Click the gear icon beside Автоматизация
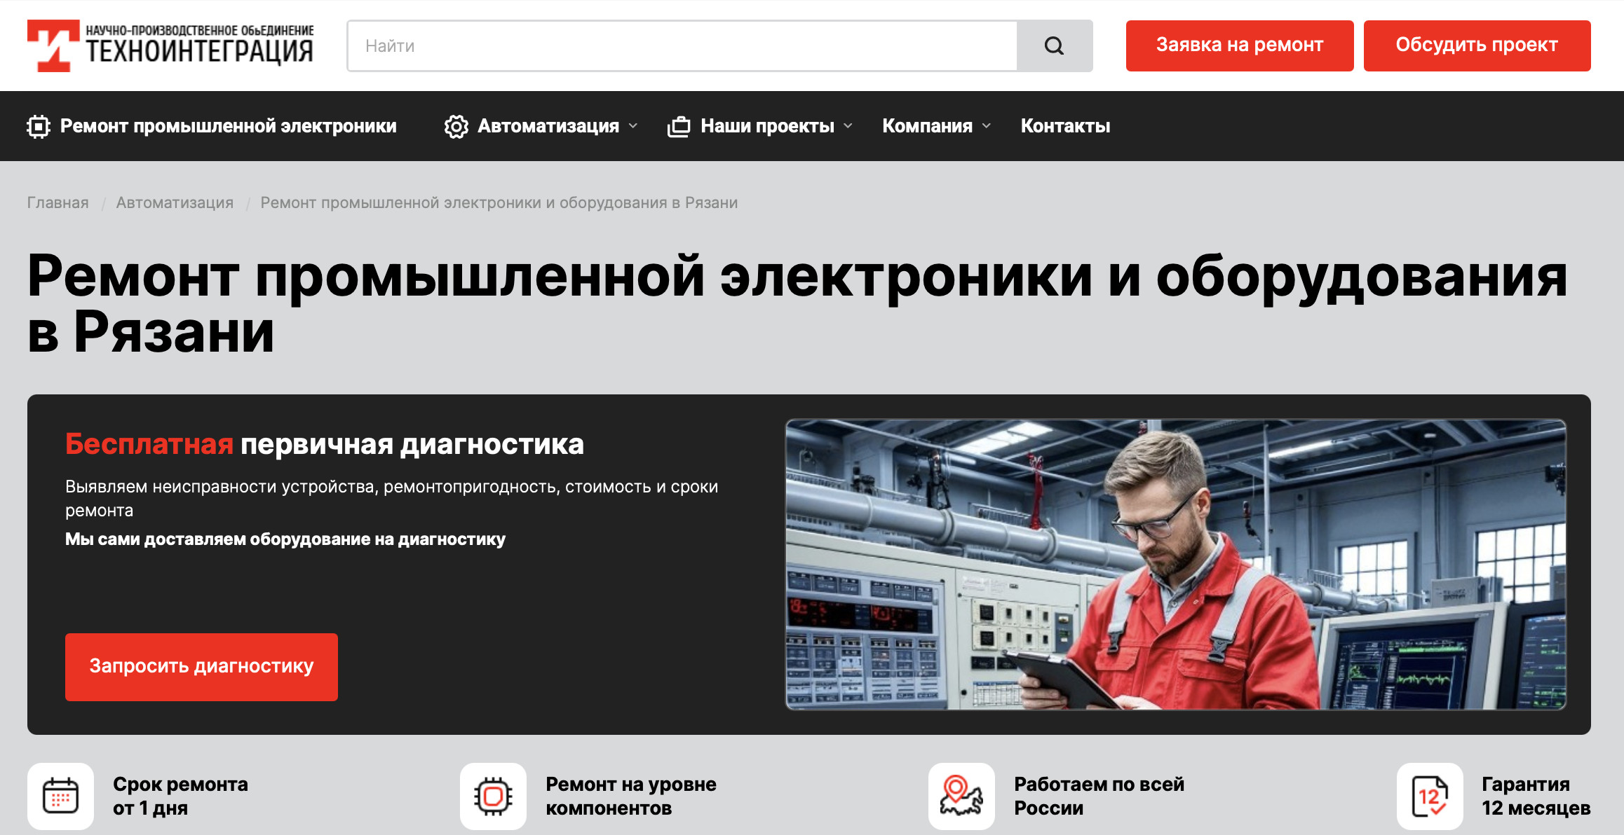The height and width of the screenshot is (835, 1624). pyautogui.click(x=456, y=127)
